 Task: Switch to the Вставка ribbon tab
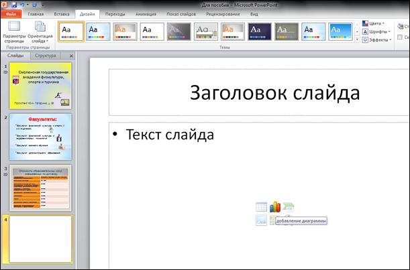[x=61, y=13]
